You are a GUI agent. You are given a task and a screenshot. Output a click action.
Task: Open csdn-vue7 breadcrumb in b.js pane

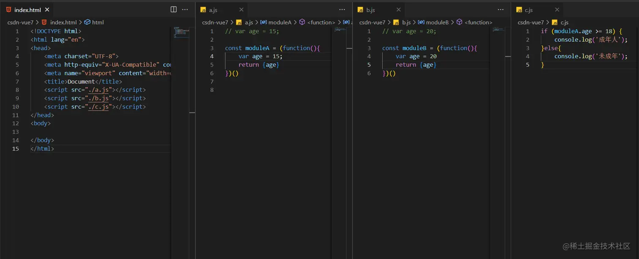pyautogui.click(x=372, y=22)
